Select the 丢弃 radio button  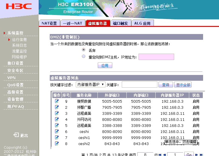[84, 50]
